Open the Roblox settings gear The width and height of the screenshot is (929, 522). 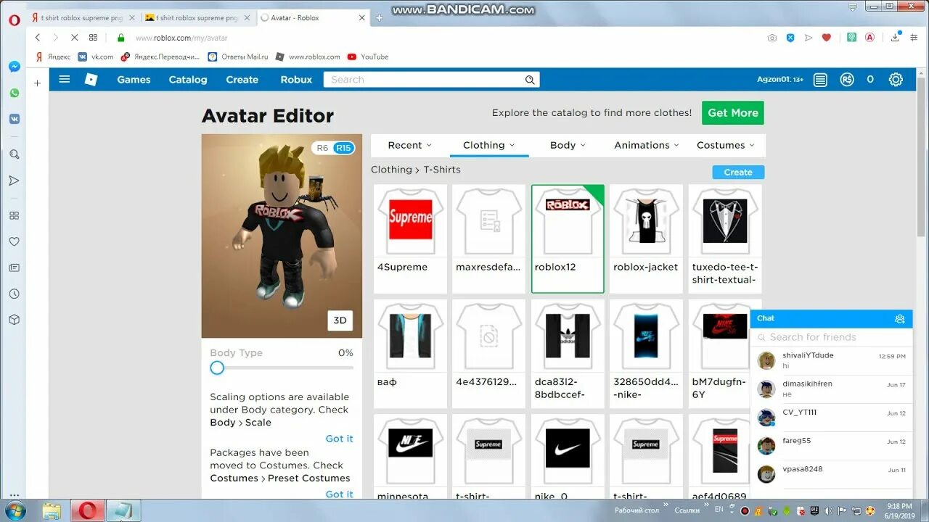point(896,80)
